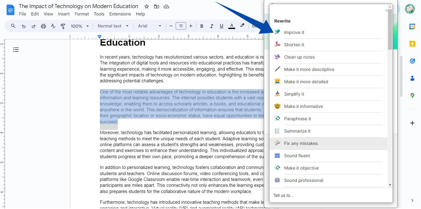
Task: Open the text color picker
Action: pyautogui.click(x=231, y=26)
